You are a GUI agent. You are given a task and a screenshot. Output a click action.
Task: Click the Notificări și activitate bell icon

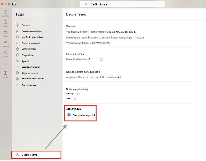pos(18,37)
